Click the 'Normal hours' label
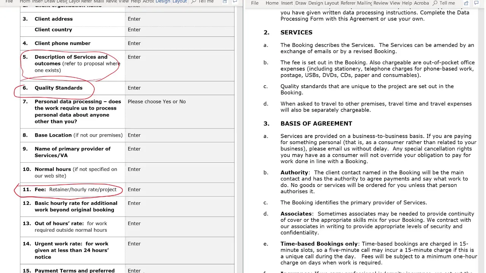Screen dimensions: 486x273 click(53, 169)
